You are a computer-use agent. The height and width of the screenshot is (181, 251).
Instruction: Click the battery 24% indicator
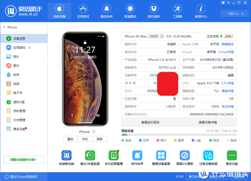228,36
